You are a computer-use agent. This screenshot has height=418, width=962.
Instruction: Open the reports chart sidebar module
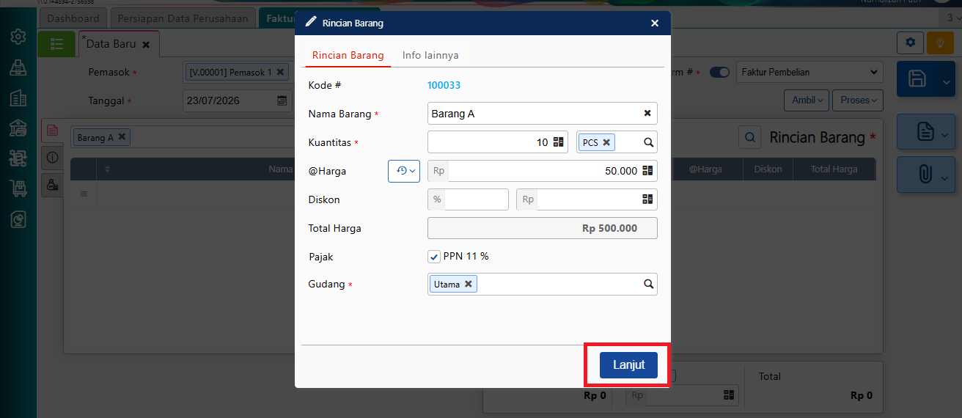18,219
